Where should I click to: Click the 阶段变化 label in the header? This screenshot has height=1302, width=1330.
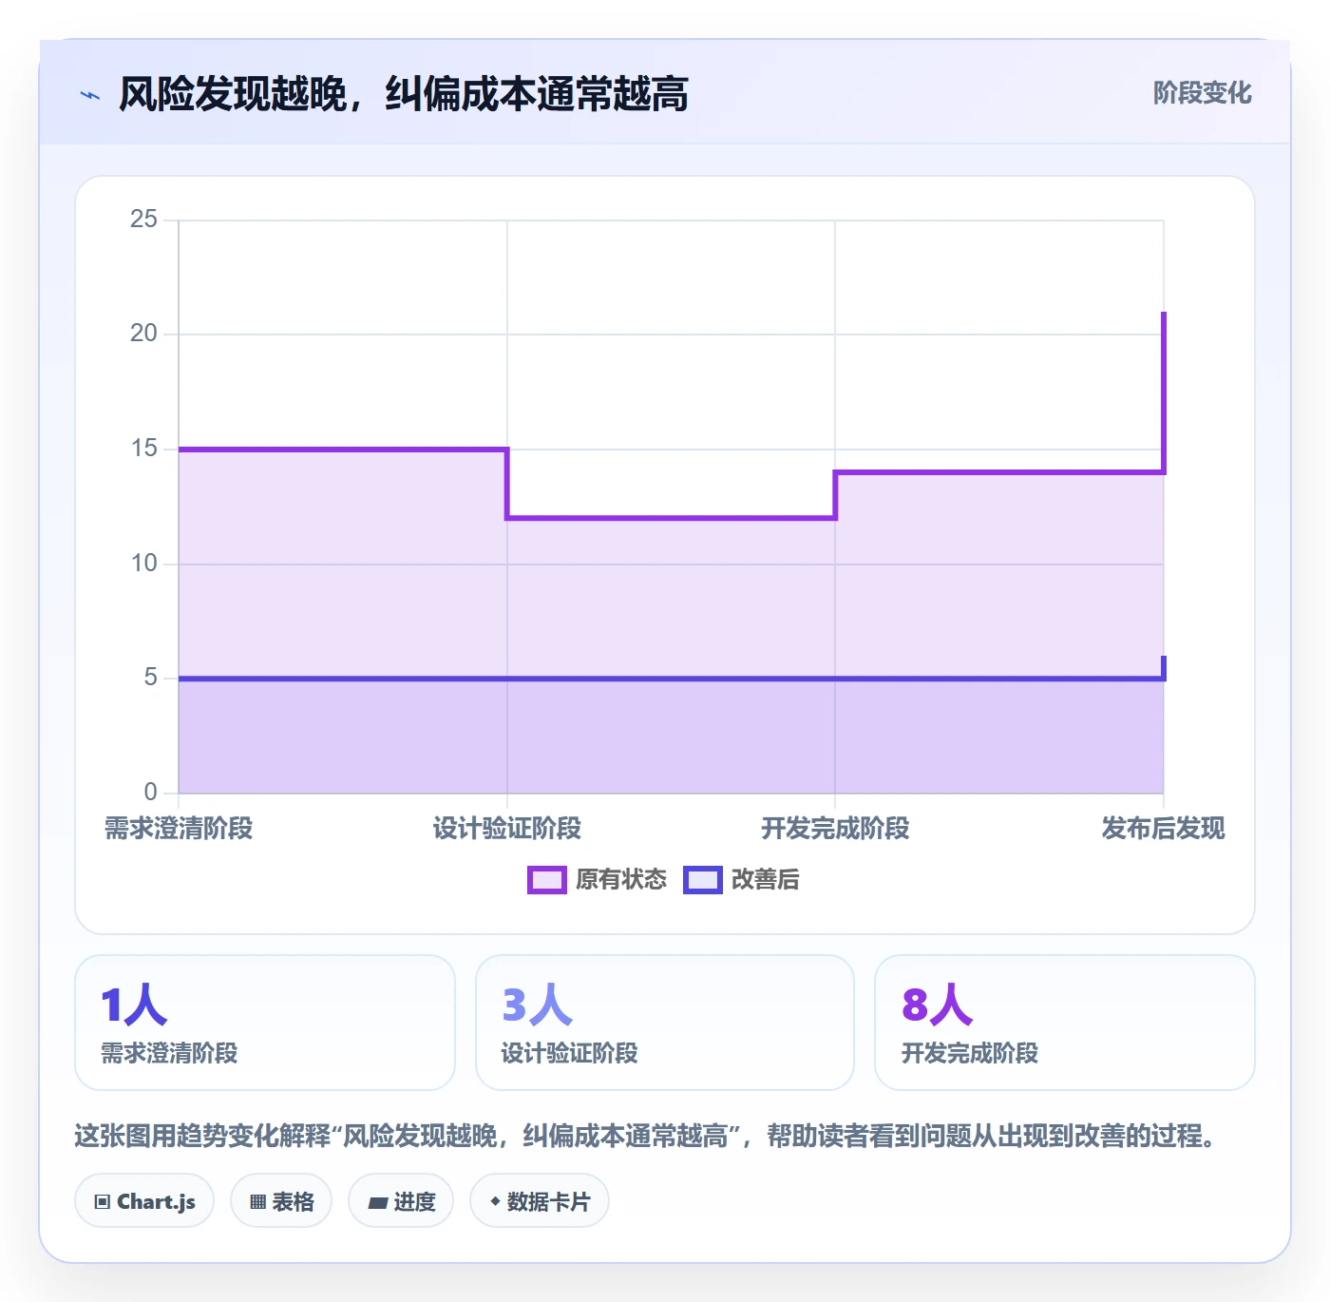(1202, 93)
